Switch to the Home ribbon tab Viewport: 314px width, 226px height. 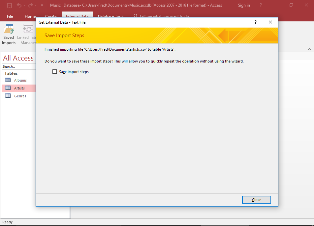30,16
